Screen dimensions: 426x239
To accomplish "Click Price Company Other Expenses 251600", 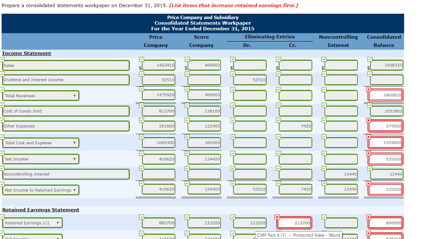I will (x=159, y=126).
